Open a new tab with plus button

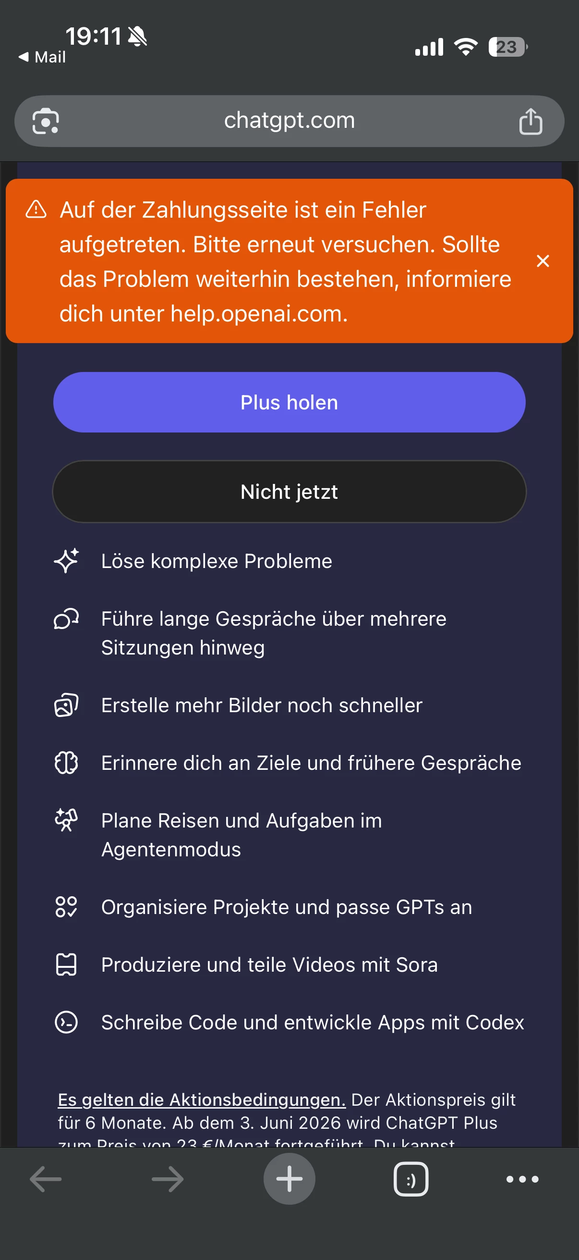click(289, 1179)
